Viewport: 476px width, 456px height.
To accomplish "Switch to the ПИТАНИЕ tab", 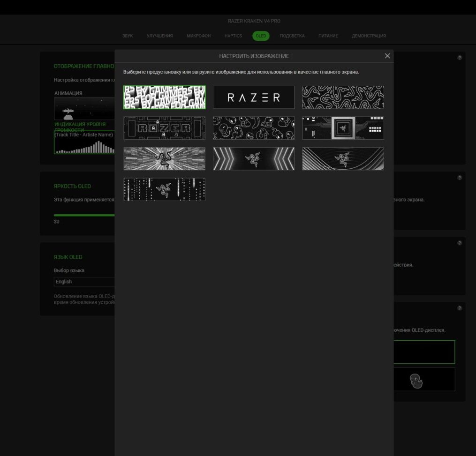I will [x=328, y=36].
